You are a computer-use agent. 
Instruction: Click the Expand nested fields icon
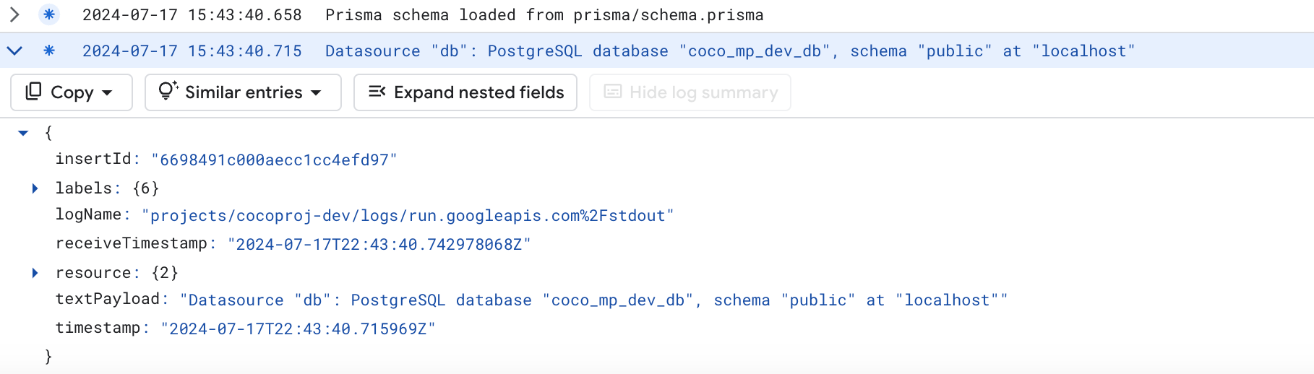[x=377, y=92]
